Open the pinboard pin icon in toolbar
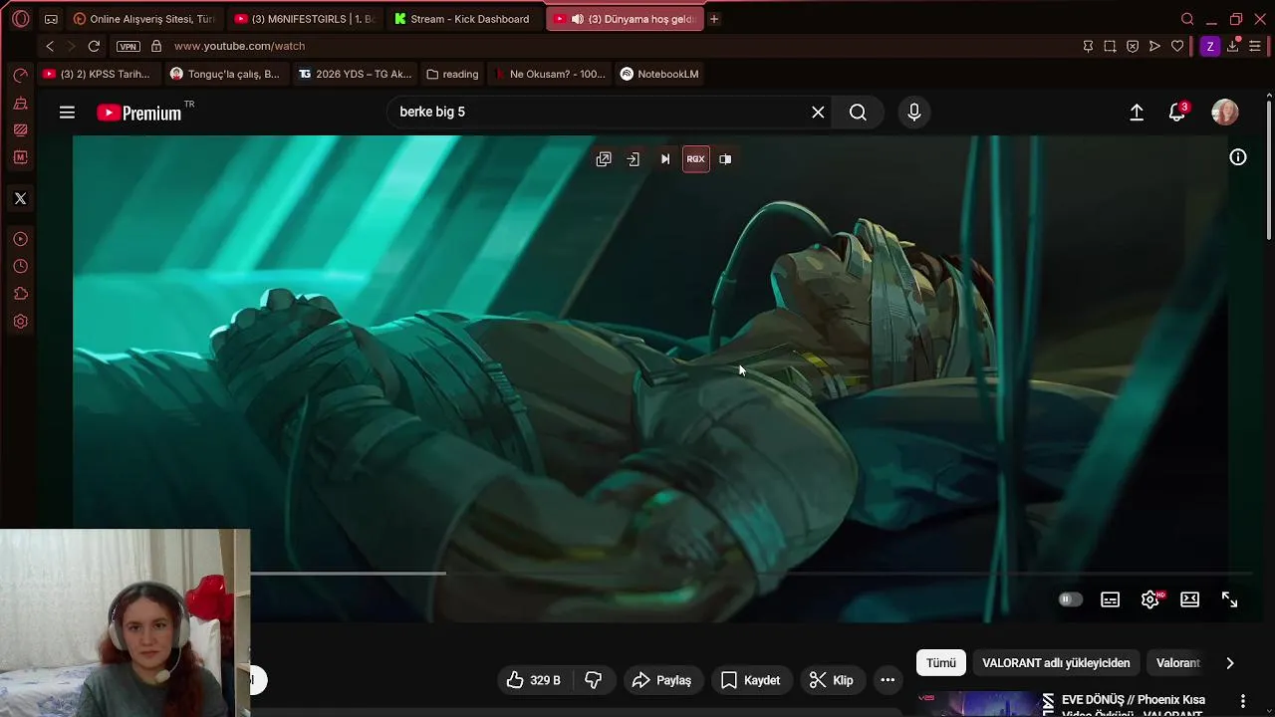The width and height of the screenshot is (1275, 717). click(x=1088, y=46)
